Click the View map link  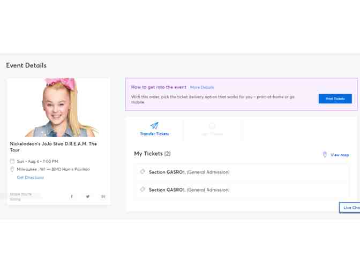click(340, 155)
